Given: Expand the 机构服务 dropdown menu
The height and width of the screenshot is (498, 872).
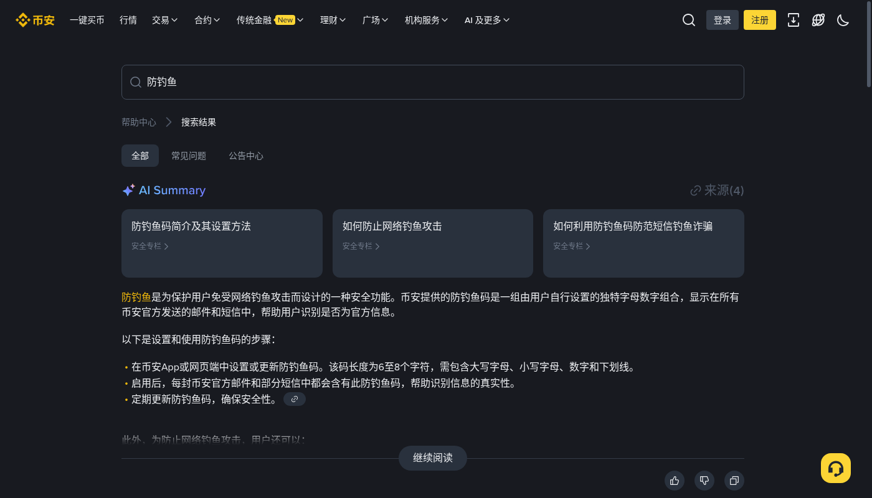Looking at the screenshot, I should click(x=427, y=20).
